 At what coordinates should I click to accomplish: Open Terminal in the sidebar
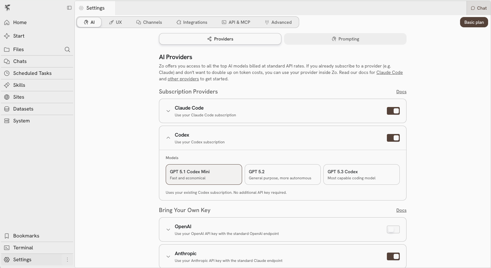(x=37, y=248)
